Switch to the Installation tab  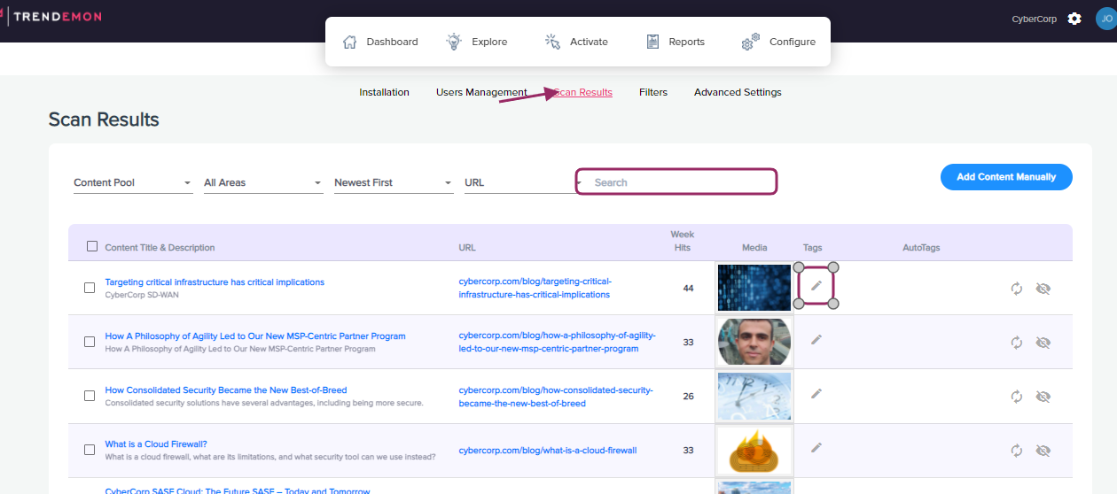click(384, 92)
